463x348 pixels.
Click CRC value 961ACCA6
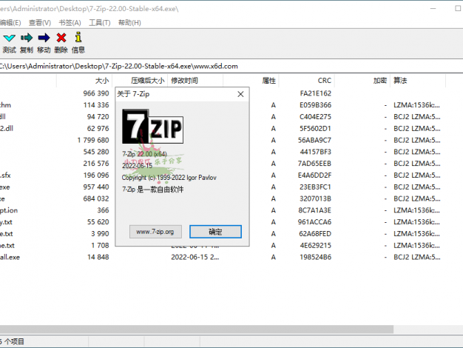coord(314,222)
